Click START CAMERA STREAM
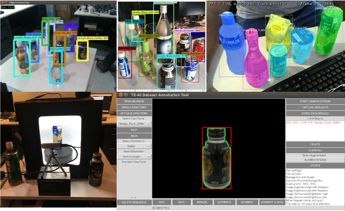345x211 pixels. coord(315,101)
